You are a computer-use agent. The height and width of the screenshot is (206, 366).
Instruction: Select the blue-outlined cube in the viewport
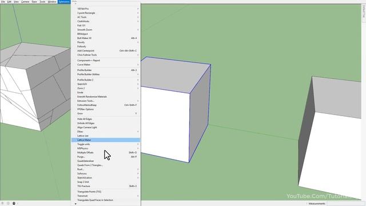tap(176, 109)
